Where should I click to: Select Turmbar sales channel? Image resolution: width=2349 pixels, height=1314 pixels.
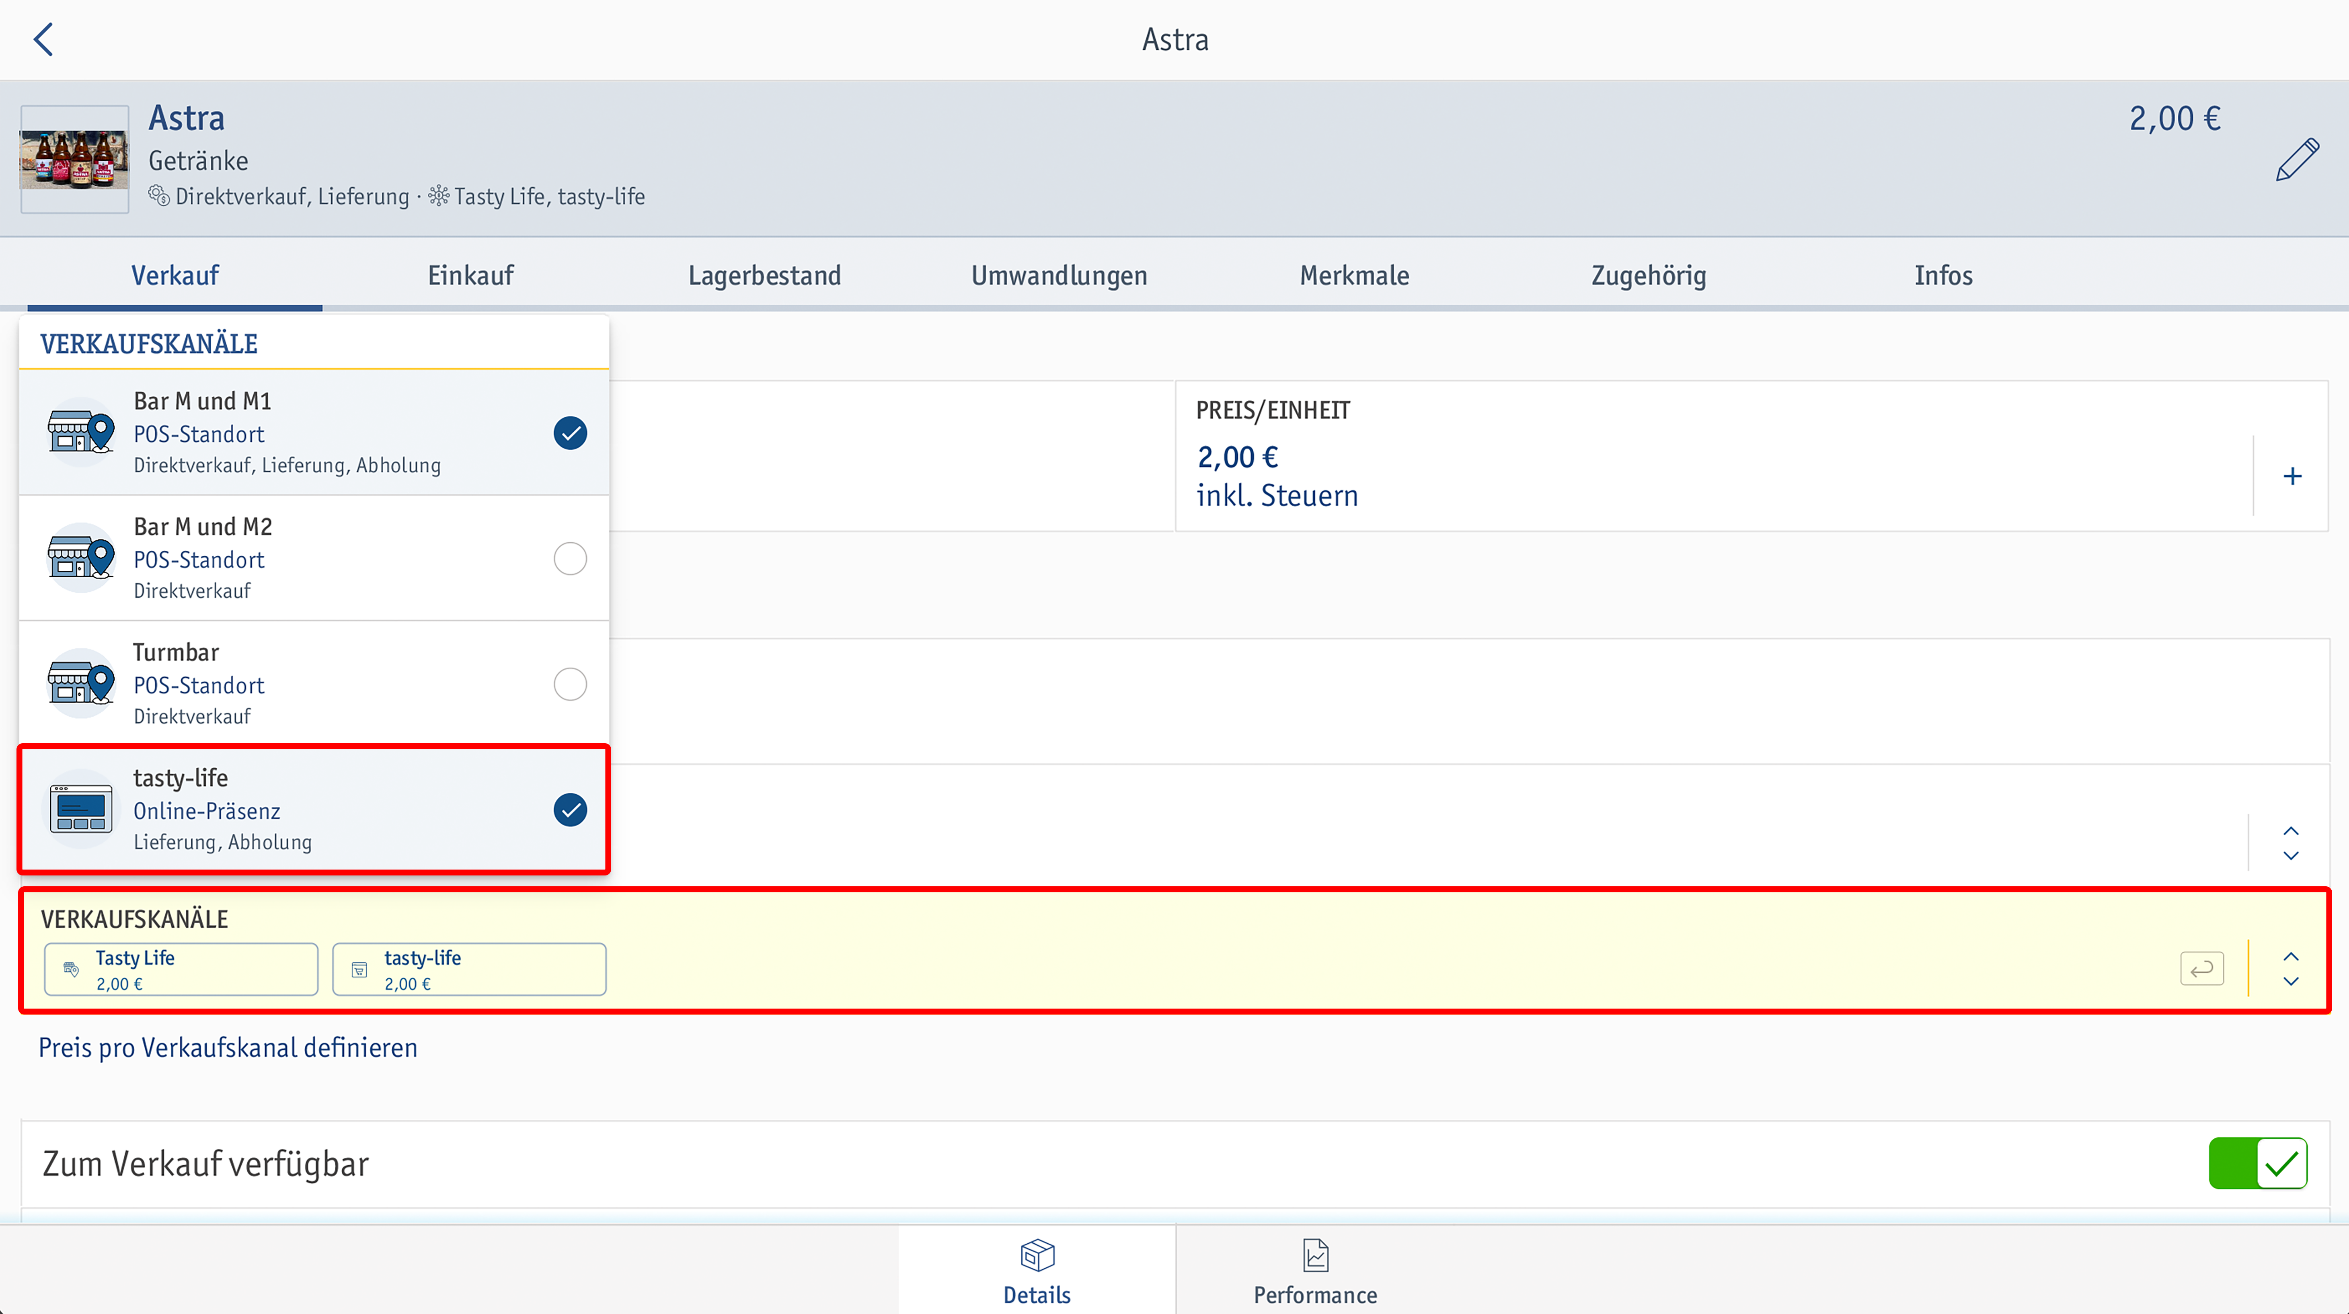point(570,684)
